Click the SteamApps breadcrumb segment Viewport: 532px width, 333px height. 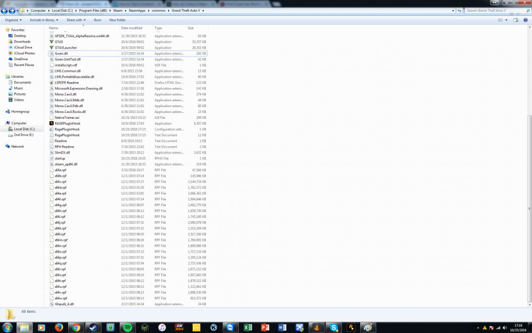[x=137, y=11]
